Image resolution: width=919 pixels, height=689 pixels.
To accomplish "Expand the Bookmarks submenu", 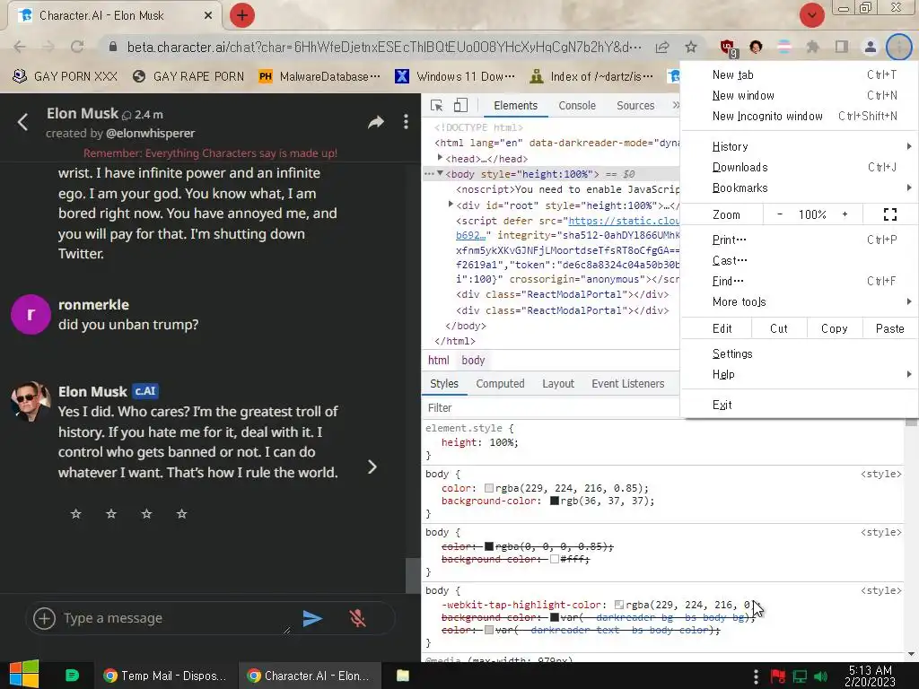I will (799, 188).
